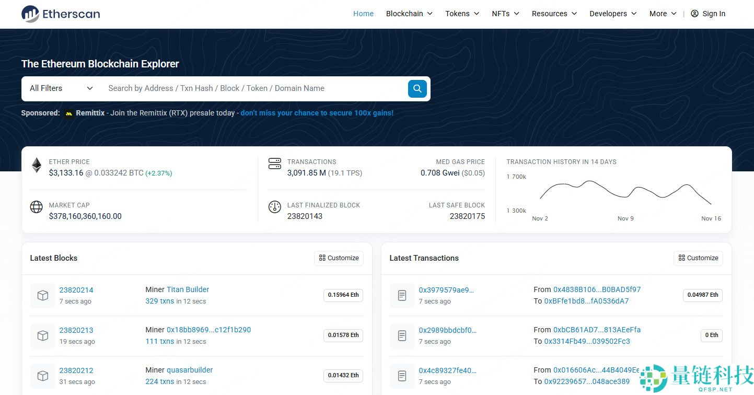Click the Transactions server icon
This screenshot has height=395, width=754.
[x=275, y=163]
